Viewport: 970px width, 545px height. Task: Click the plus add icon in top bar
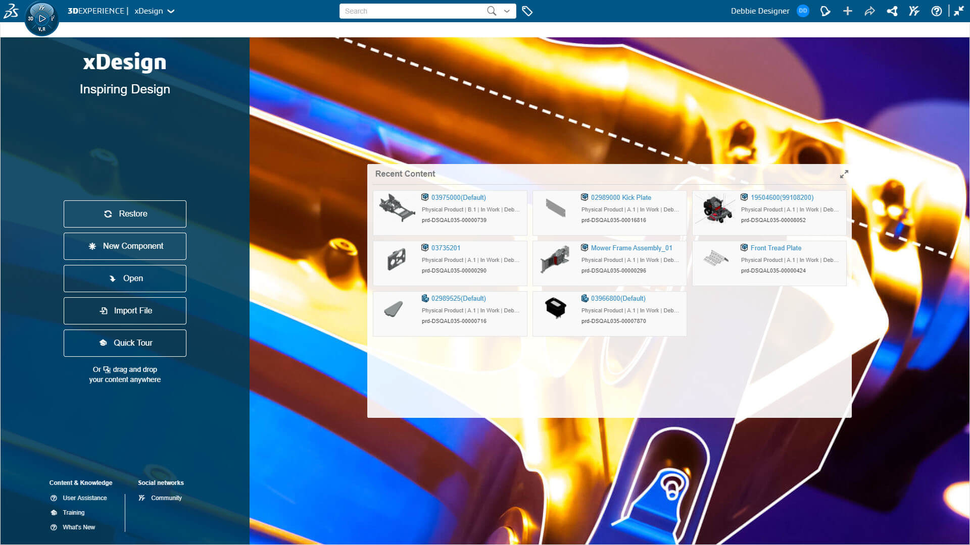(x=847, y=11)
